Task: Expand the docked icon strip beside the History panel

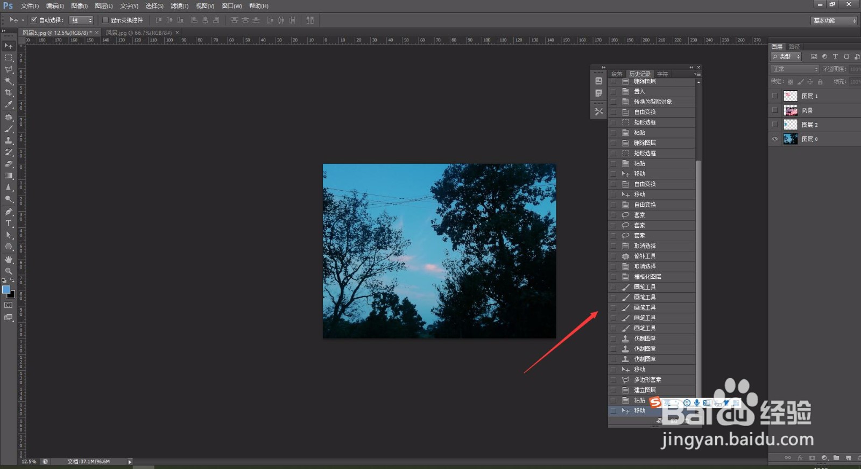Action: click(603, 67)
